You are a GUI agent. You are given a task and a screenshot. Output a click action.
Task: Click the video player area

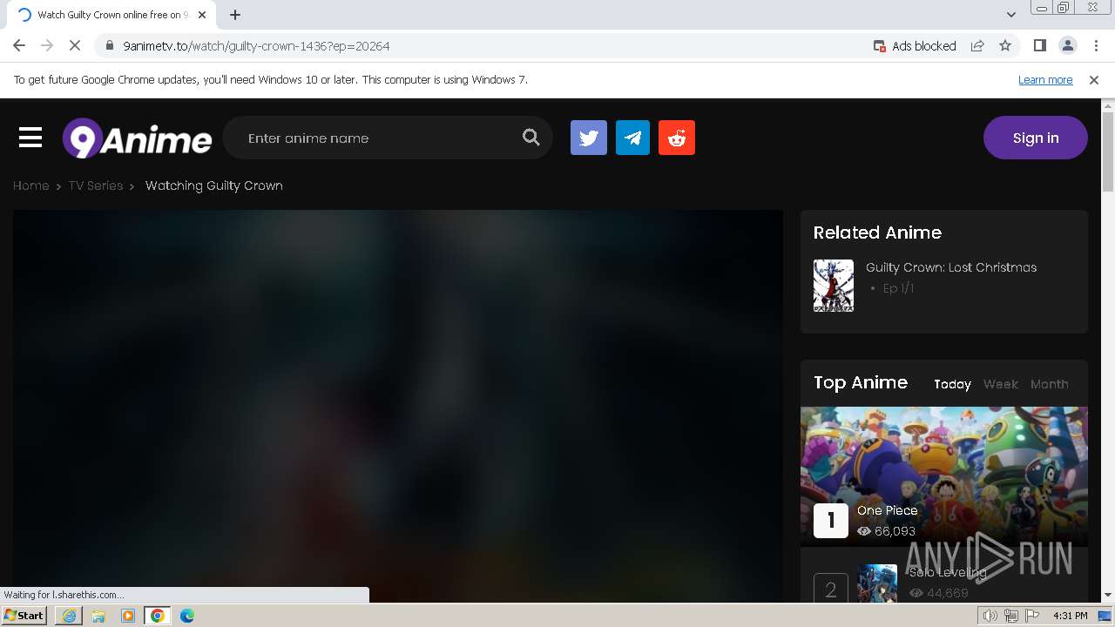coord(398,405)
